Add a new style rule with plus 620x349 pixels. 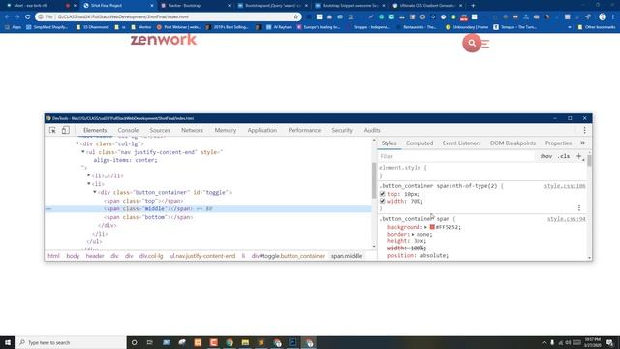point(579,156)
